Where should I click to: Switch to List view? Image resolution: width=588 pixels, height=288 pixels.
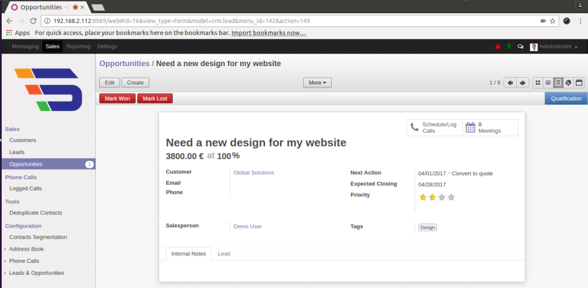(x=548, y=83)
